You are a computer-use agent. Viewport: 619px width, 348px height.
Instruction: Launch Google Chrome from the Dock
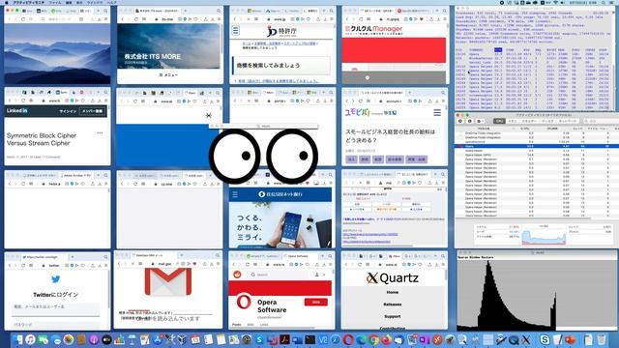tap(373, 339)
